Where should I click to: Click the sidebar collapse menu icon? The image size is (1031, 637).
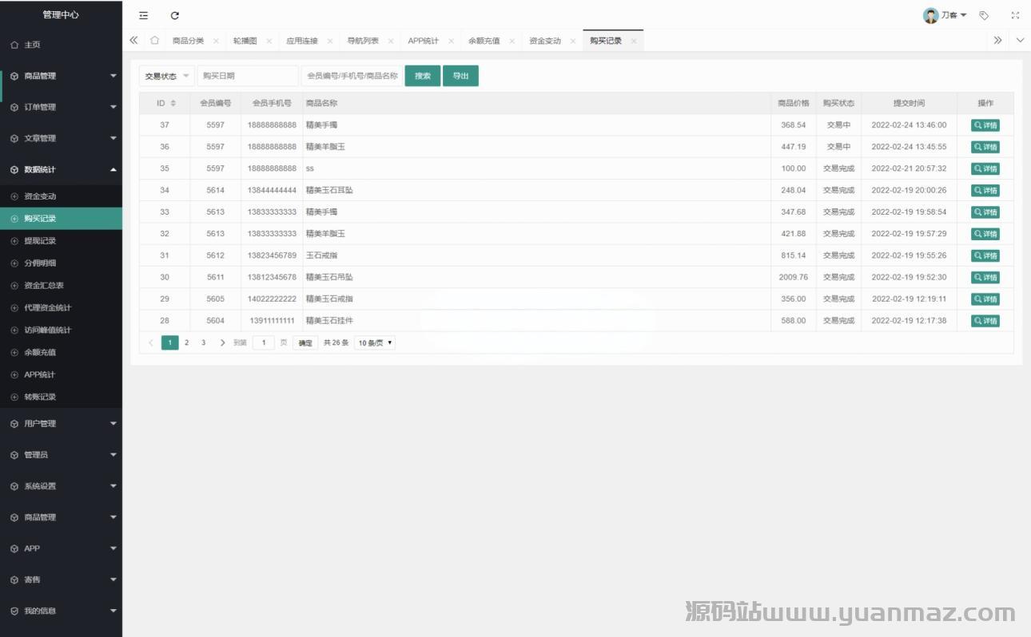tap(143, 15)
